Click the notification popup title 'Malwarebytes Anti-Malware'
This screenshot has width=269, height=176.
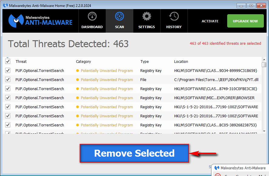tap(243, 168)
